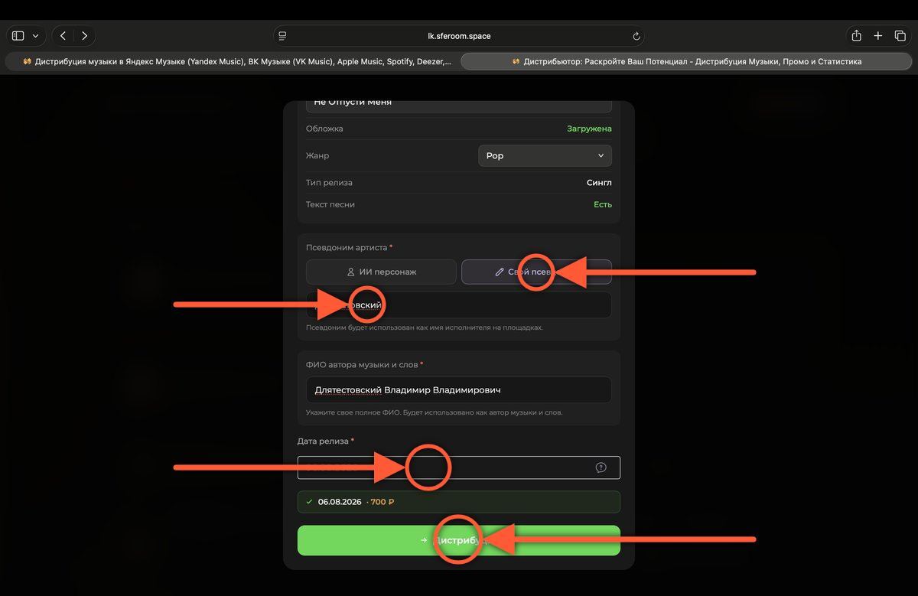Show the tab overview icon

pyautogui.click(x=900, y=36)
